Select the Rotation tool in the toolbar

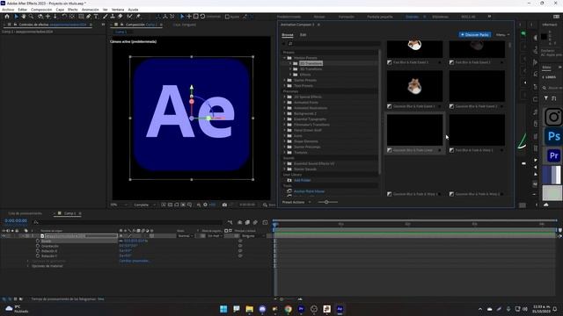(64, 17)
